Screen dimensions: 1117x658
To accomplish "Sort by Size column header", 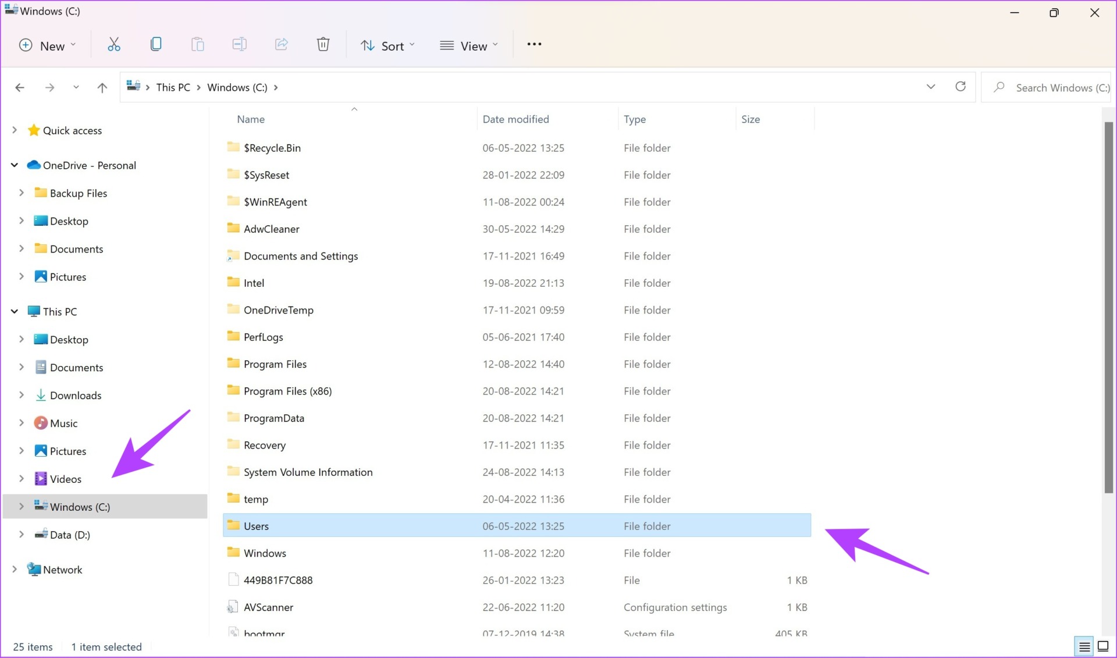I will pos(750,119).
